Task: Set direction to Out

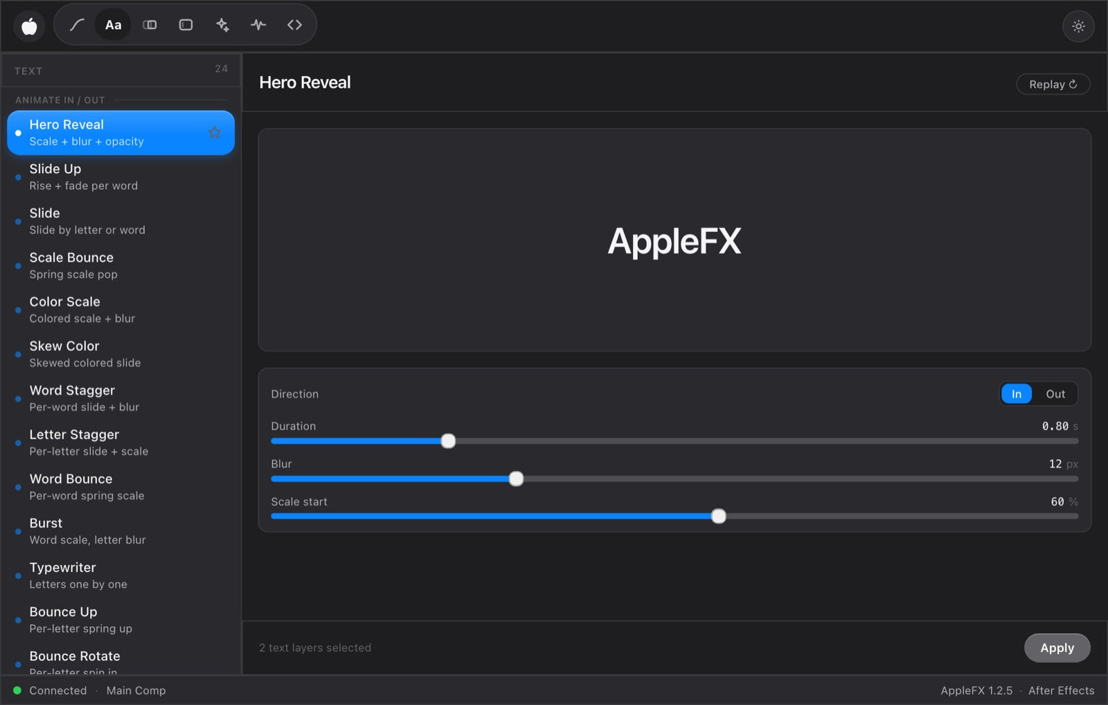Action: pyautogui.click(x=1055, y=394)
